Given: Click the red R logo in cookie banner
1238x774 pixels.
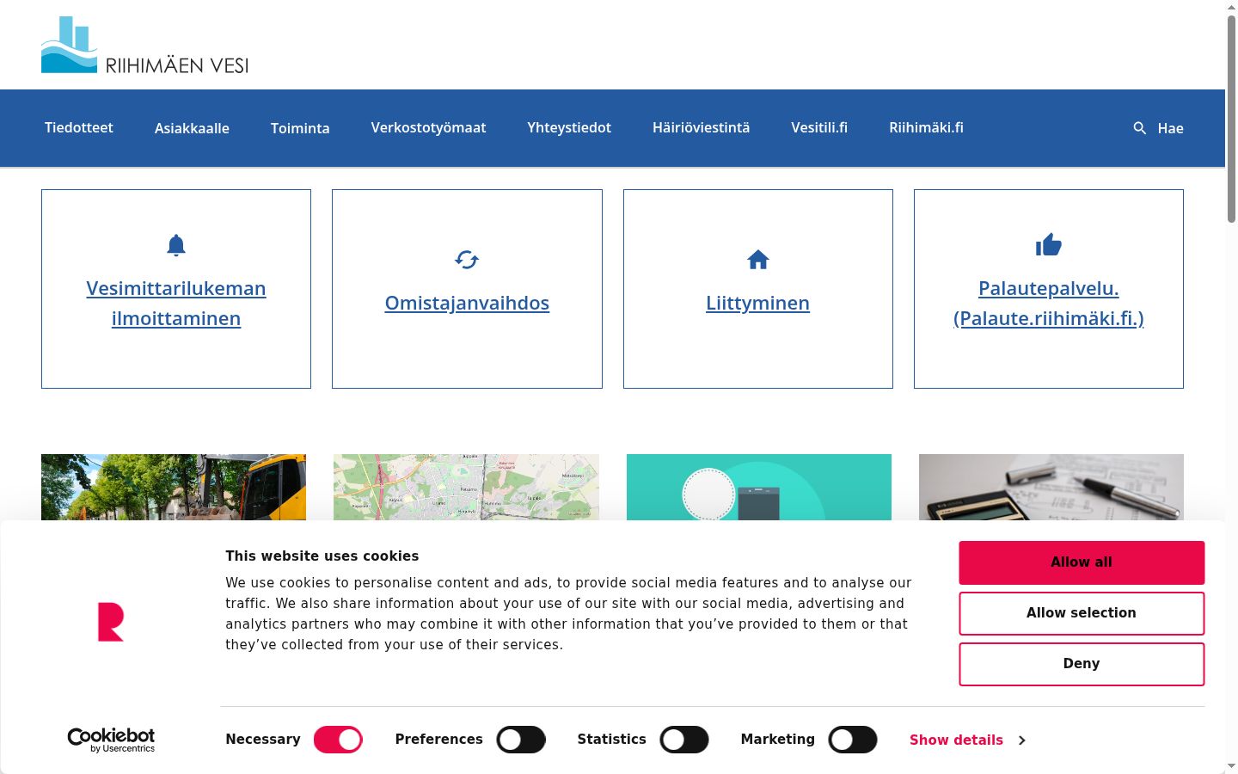Looking at the screenshot, I should pyautogui.click(x=111, y=622).
